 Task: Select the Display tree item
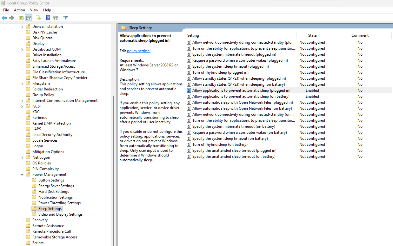click(38, 44)
